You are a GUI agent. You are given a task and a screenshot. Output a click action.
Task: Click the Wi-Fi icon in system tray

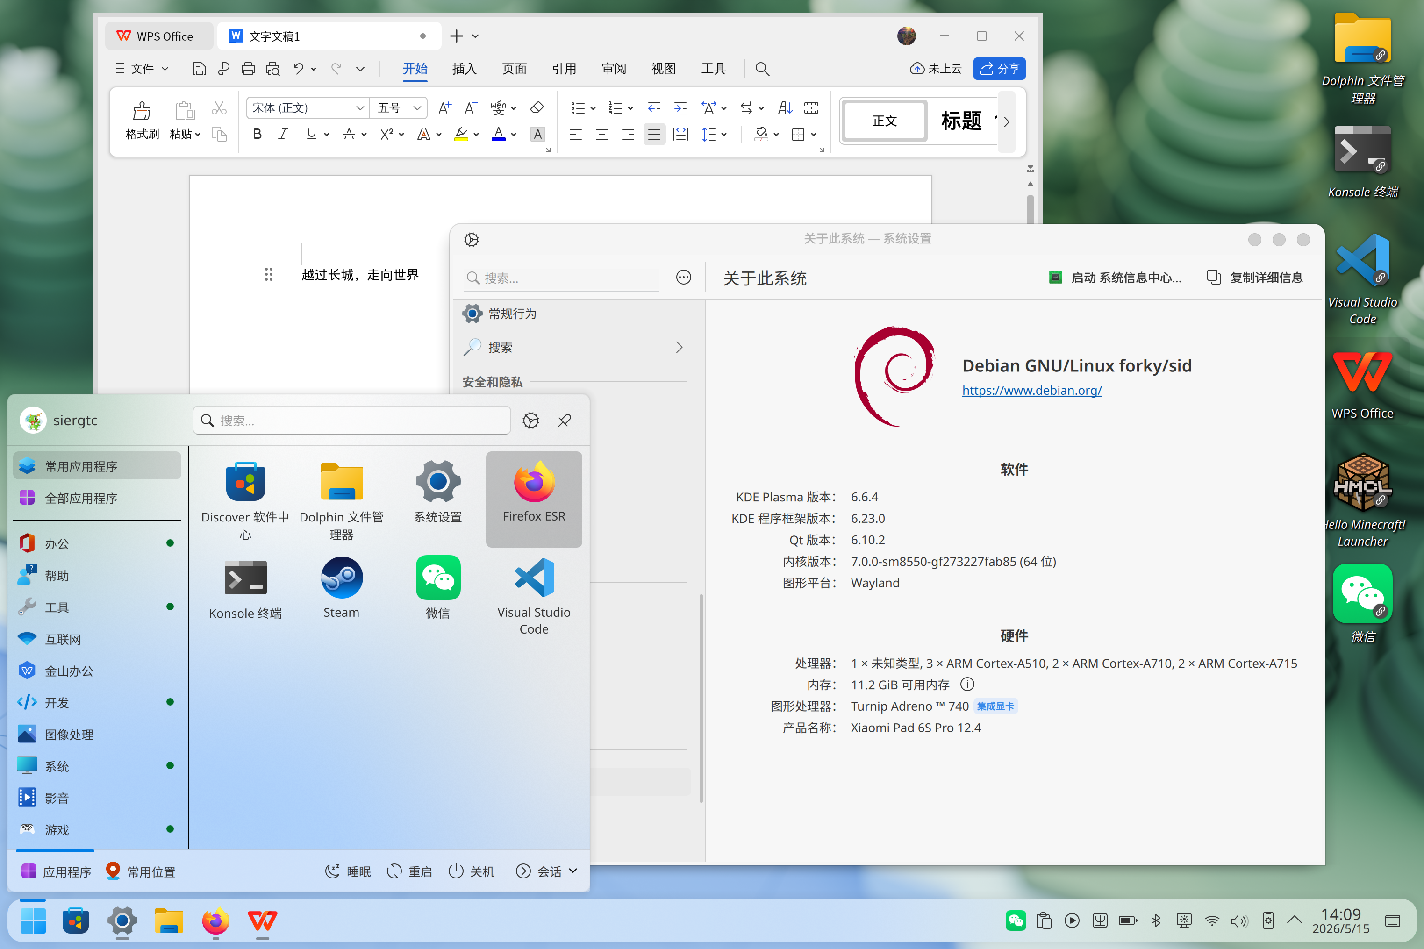1211,921
